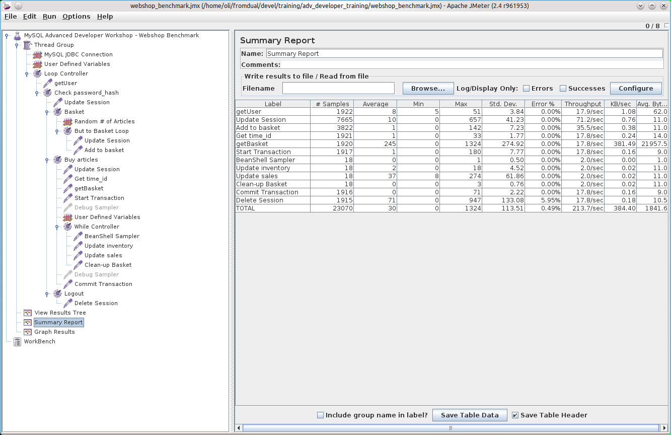Tick Include group name in label
Viewport: 671px width, 435px height.
321,415
